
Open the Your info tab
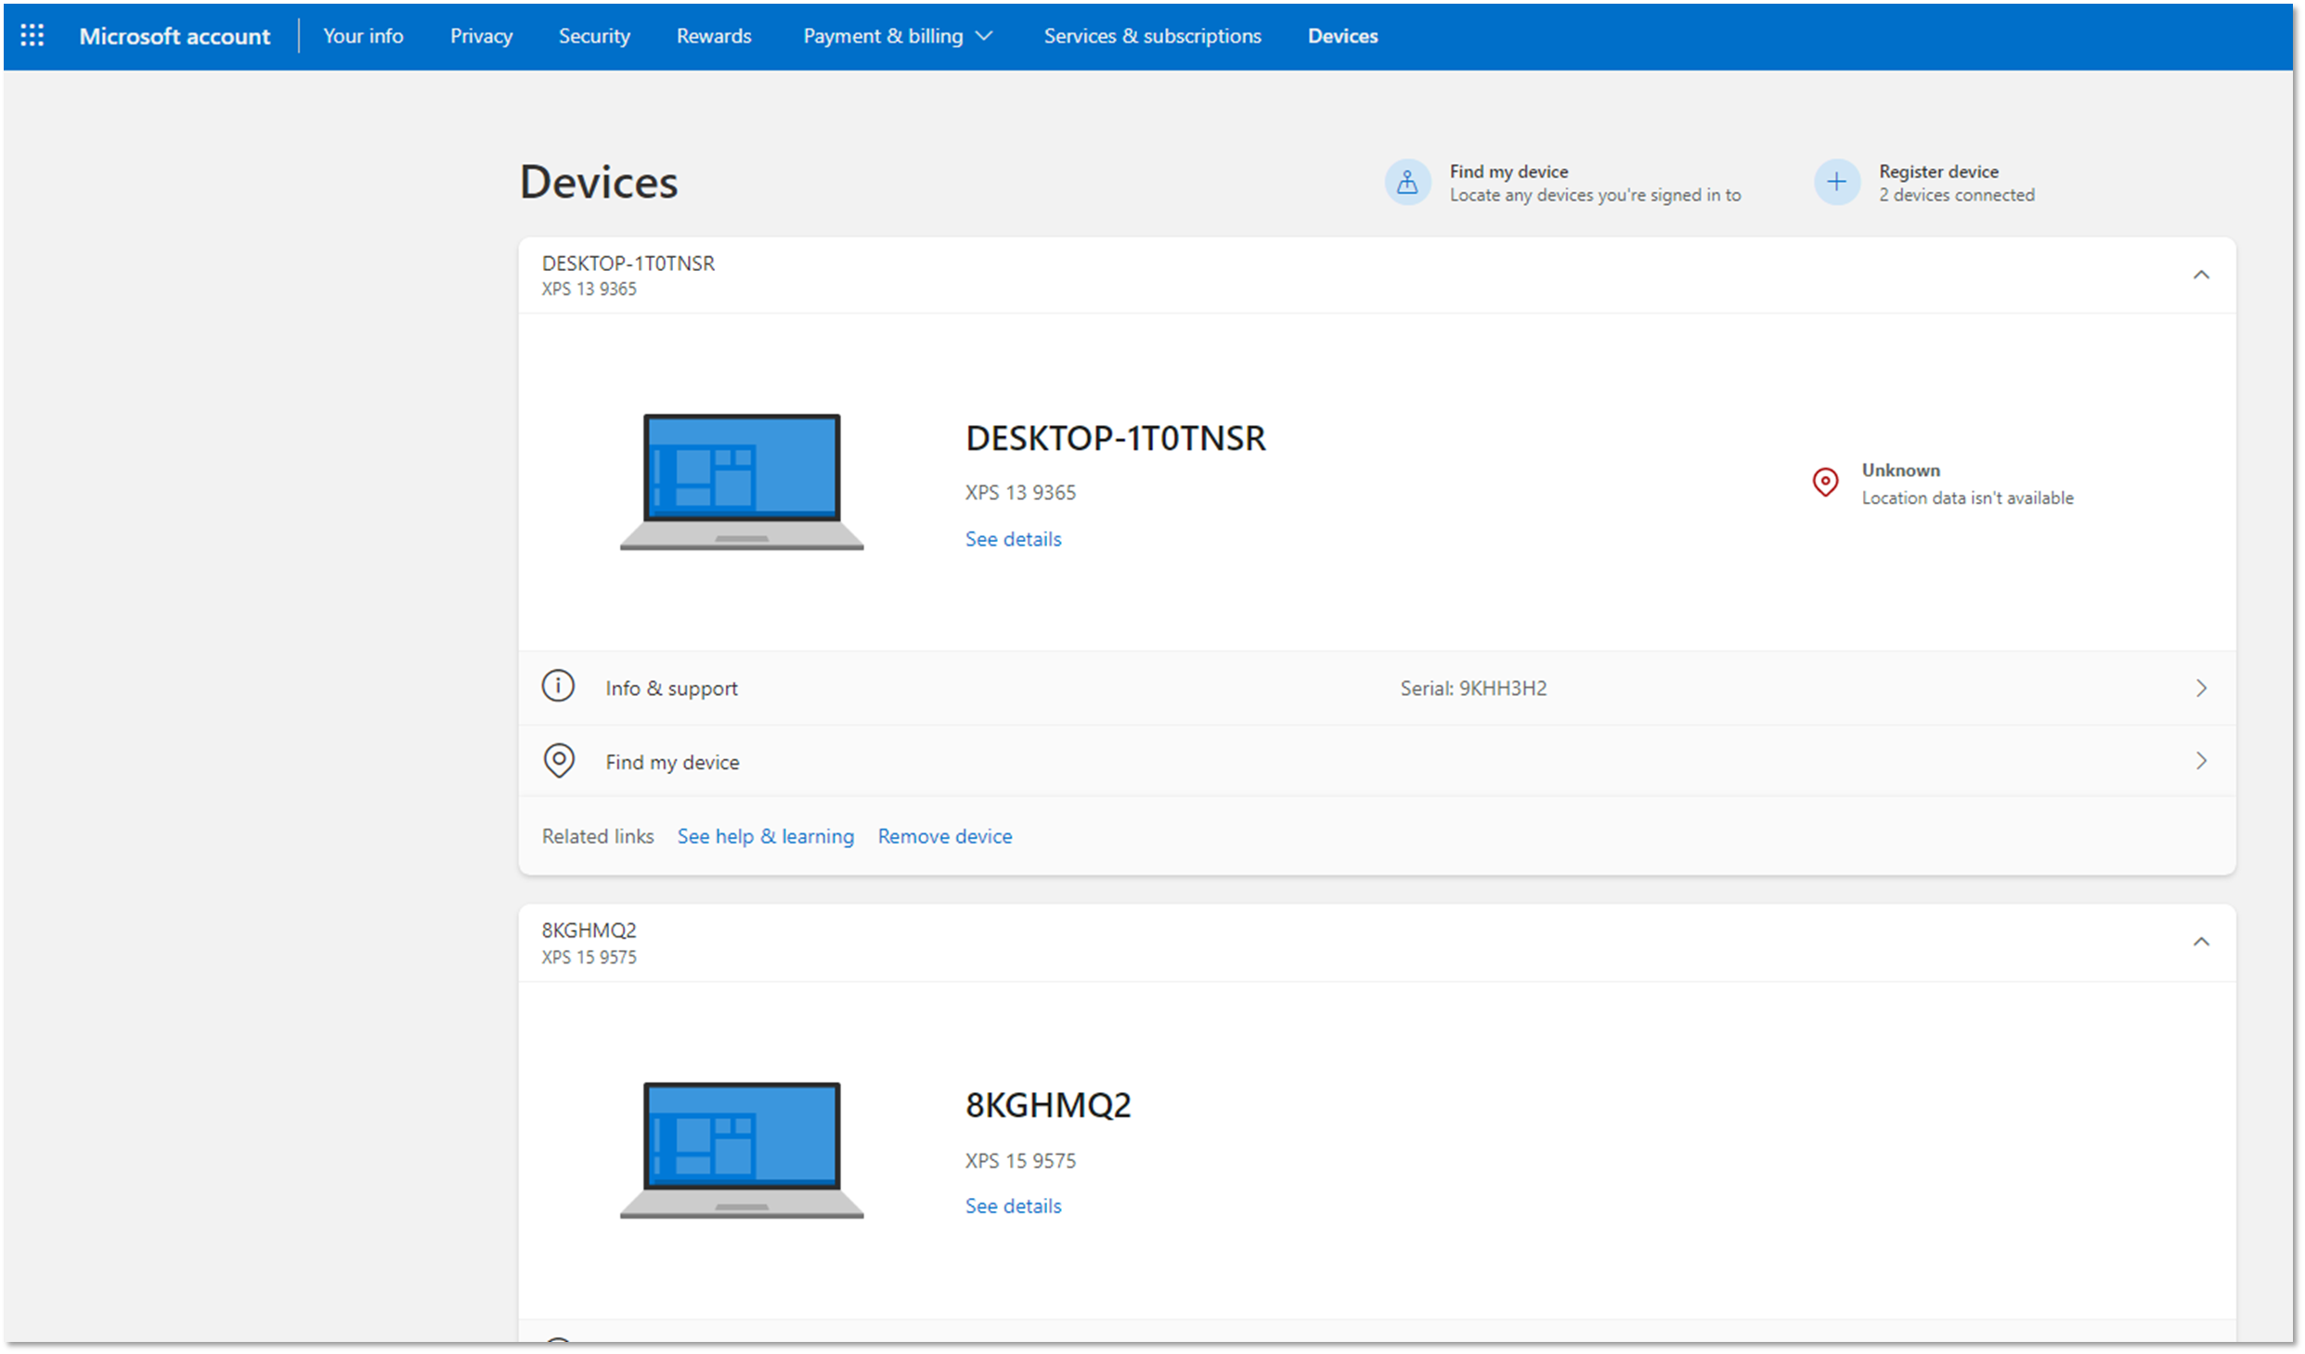point(363,36)
